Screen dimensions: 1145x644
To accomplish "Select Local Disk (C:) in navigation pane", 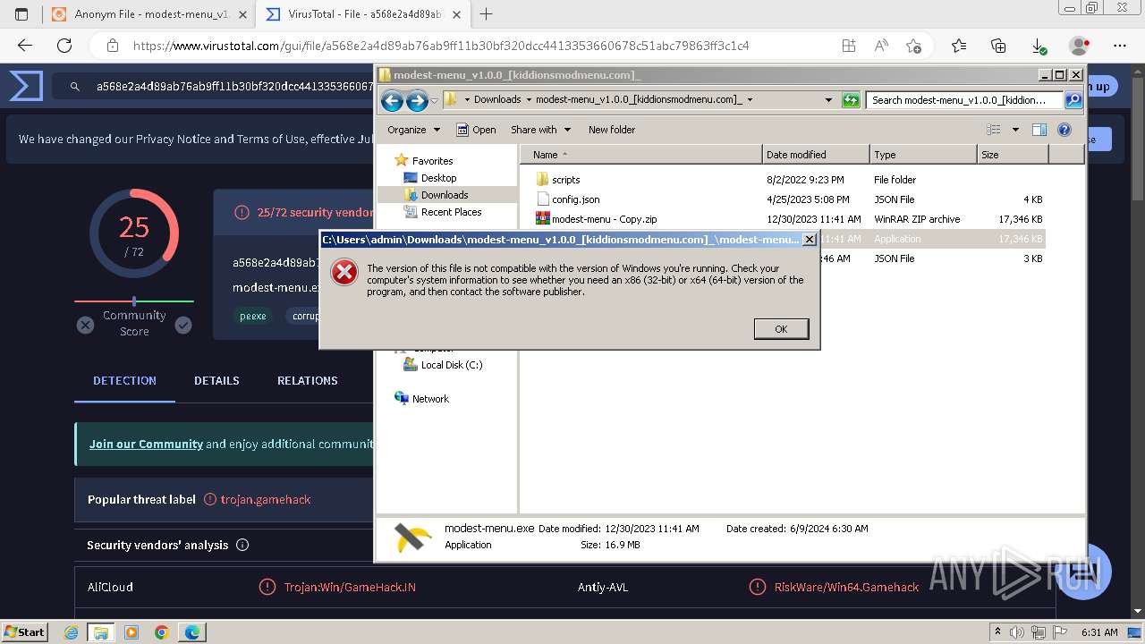I will pos(452,365).
